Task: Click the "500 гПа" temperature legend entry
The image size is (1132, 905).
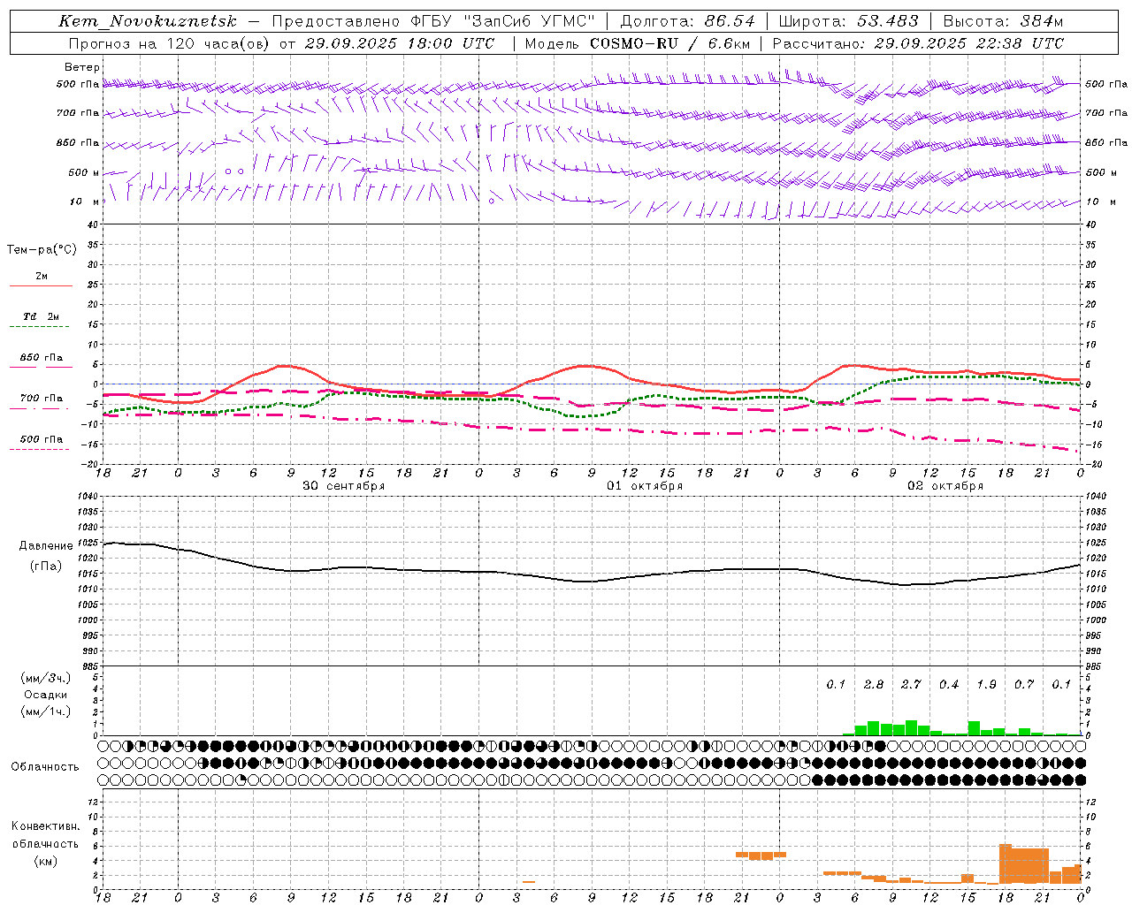Action: pyautogui.click(x=42, y=439)
